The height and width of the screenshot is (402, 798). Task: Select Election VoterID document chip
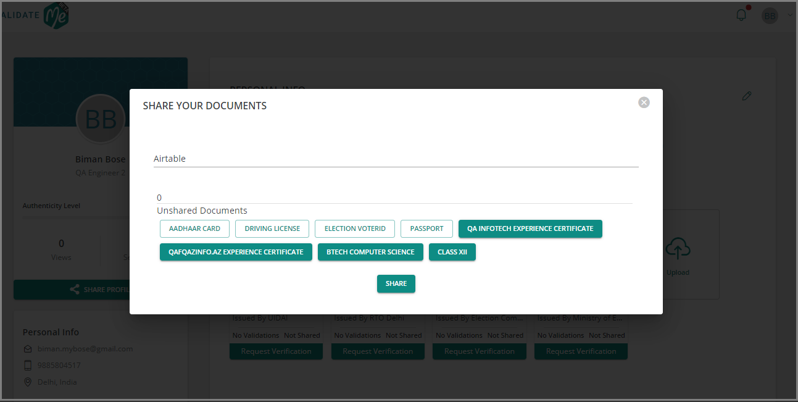[x=355, y=228]
